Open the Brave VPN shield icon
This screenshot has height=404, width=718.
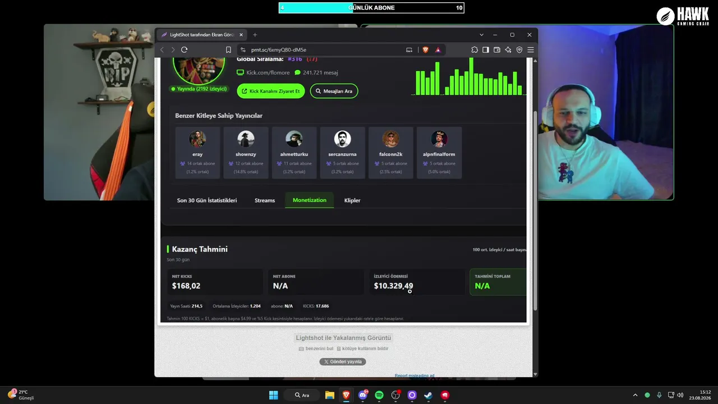[519, 50]
